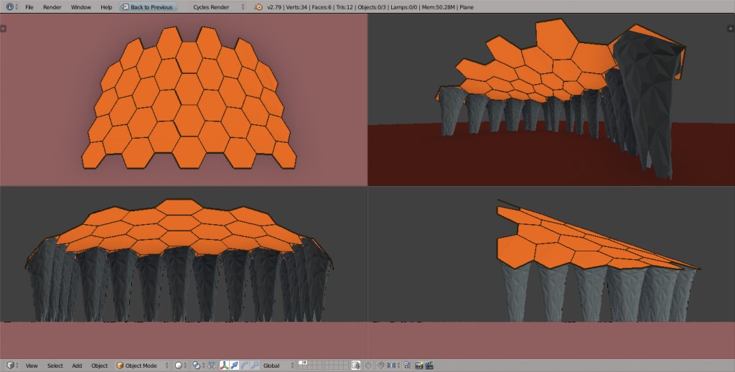
Task: Enable the scale manipulator icon
Action: 255,366
